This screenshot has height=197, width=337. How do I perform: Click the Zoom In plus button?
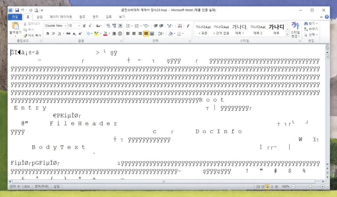click(323, 187)
